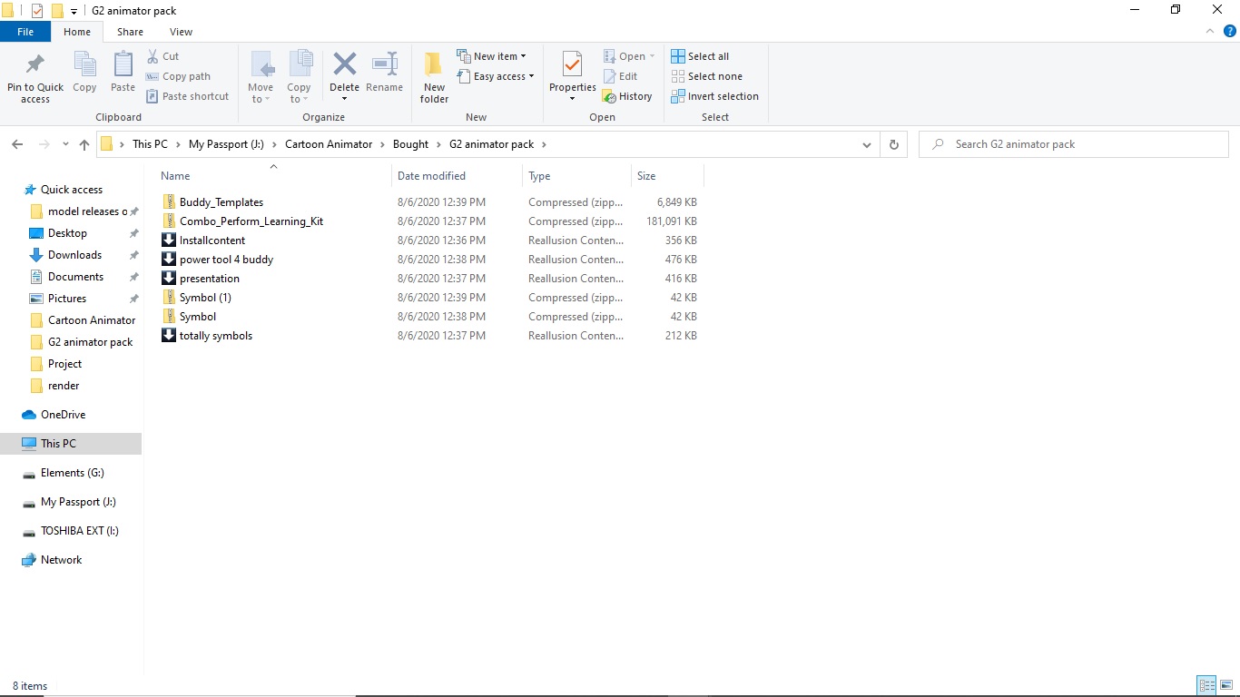Create a New folder

click(434, 76)
